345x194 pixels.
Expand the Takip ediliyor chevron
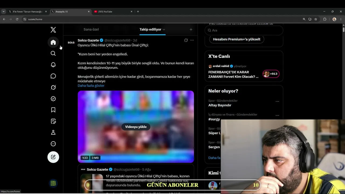tap(164, 29)
